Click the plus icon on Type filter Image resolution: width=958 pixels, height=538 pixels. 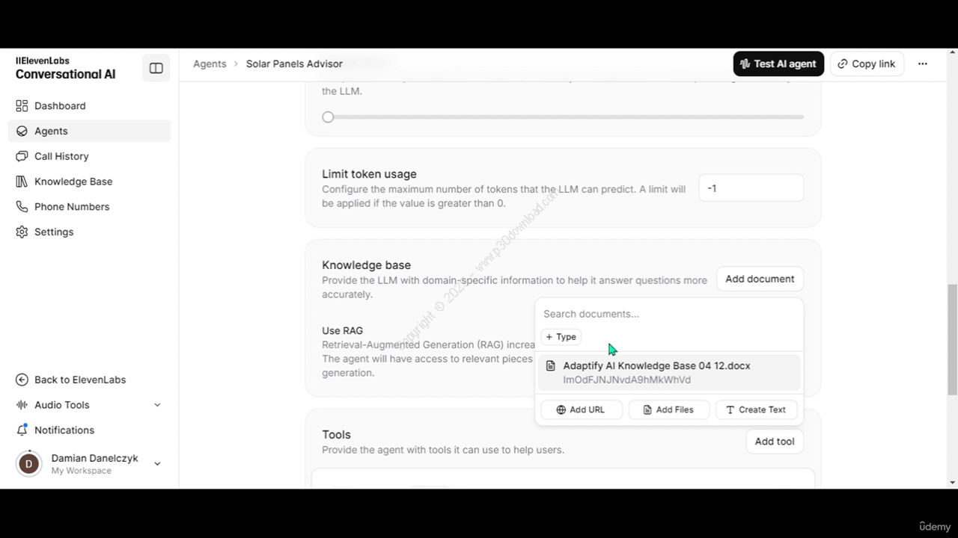(x=549, y=337)
